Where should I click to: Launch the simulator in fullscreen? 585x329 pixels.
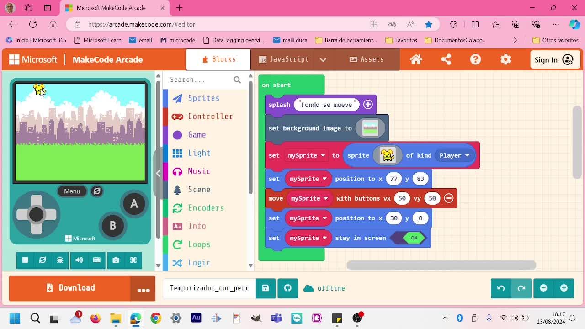pyautogui.click(x=133, y=260)
